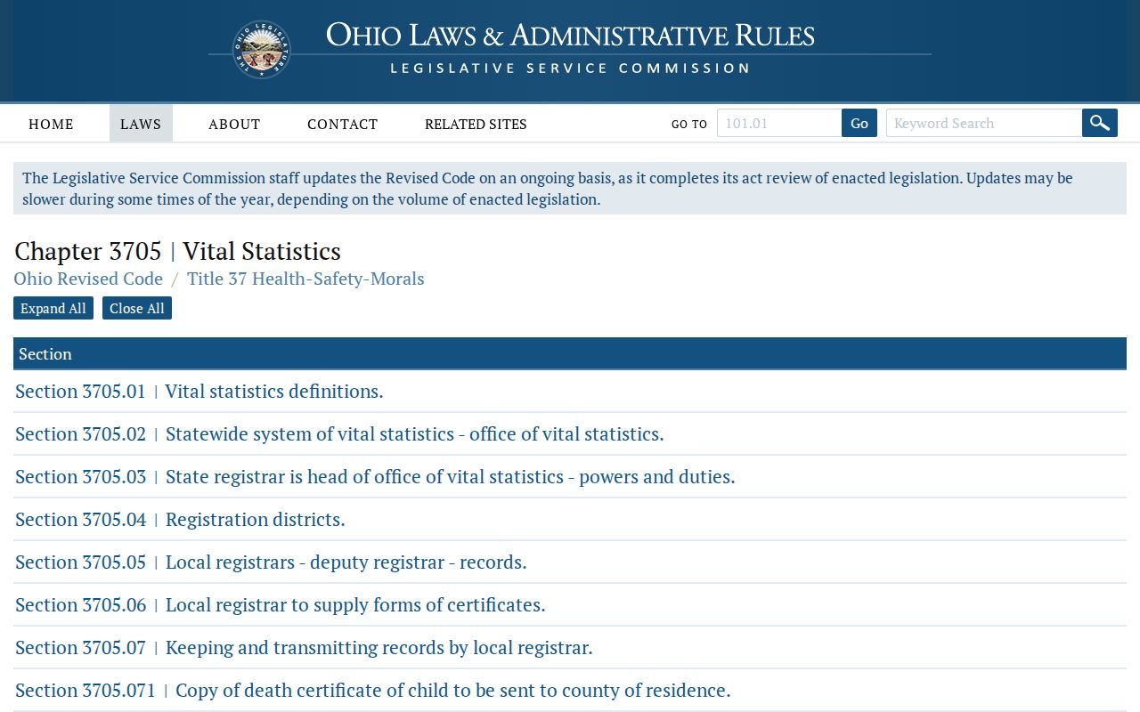Expand Section 3705.05 Local registrars row
This screenshot has width=1140, height=712.
(570, 562)
